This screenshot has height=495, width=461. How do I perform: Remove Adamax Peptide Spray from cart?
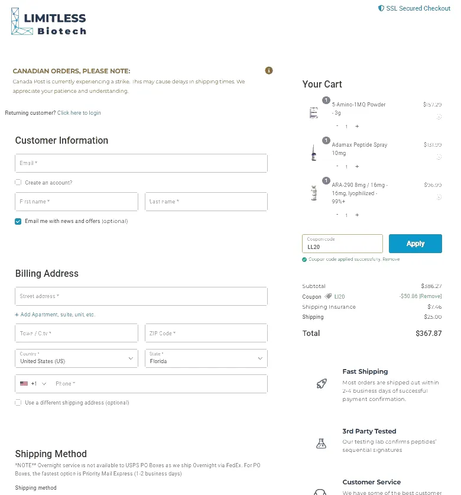(439, 157)
